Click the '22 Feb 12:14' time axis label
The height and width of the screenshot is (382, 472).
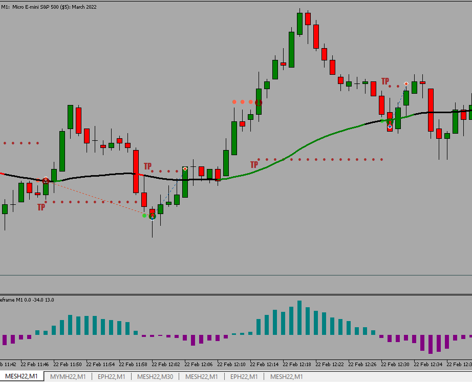click(x=264, y=364)
